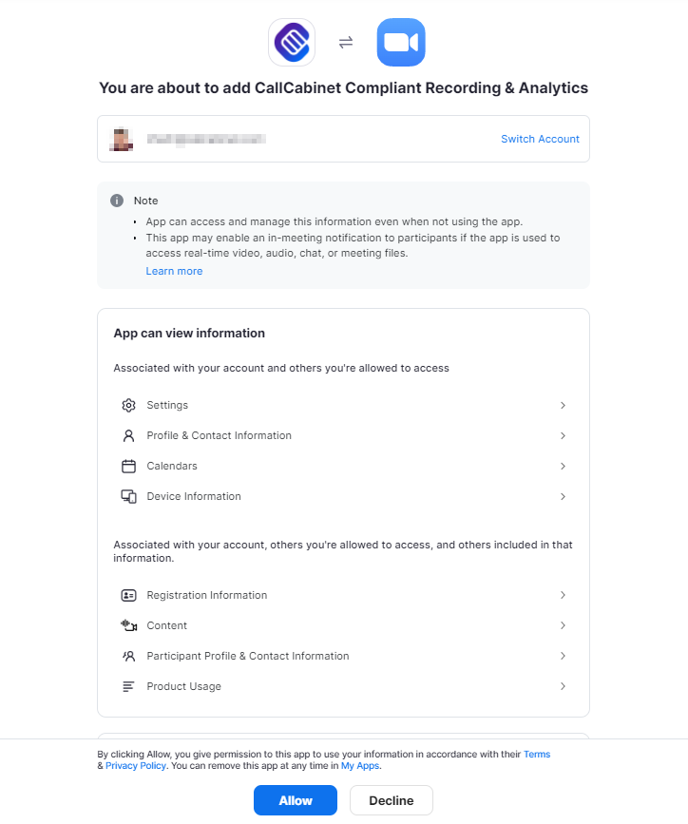Click the Device Information monitor icon
The image size is (688, 824).
point(129,496)
